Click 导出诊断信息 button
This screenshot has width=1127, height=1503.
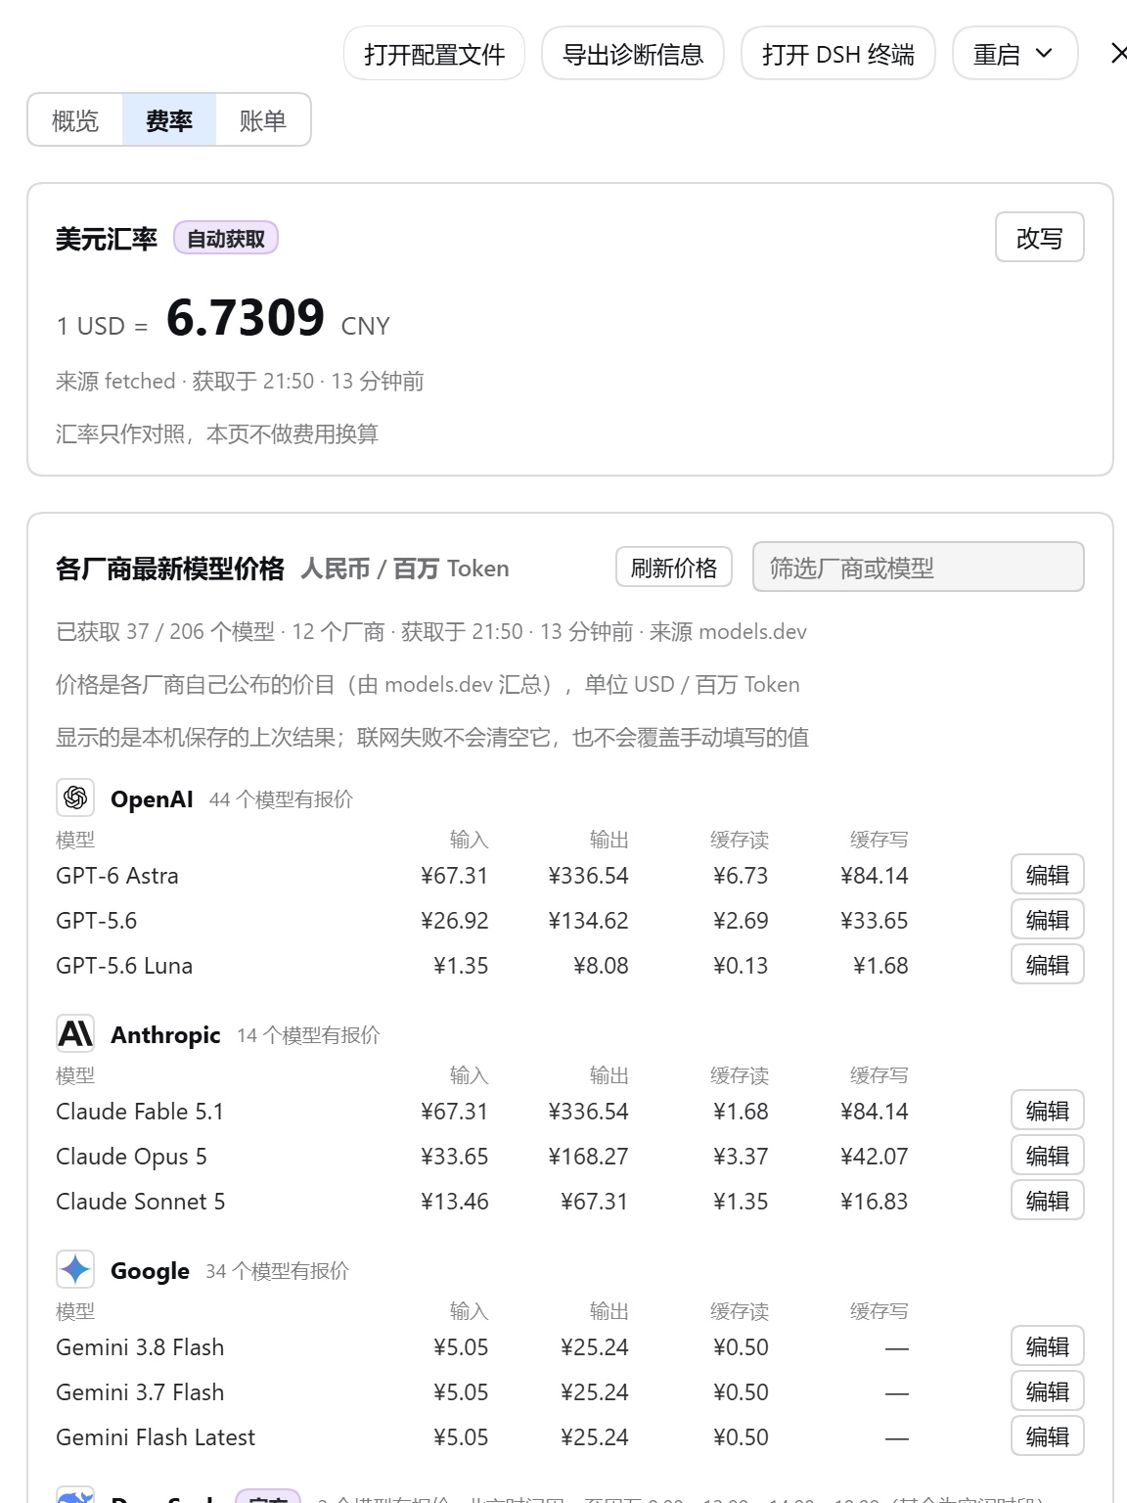(633, 54)
